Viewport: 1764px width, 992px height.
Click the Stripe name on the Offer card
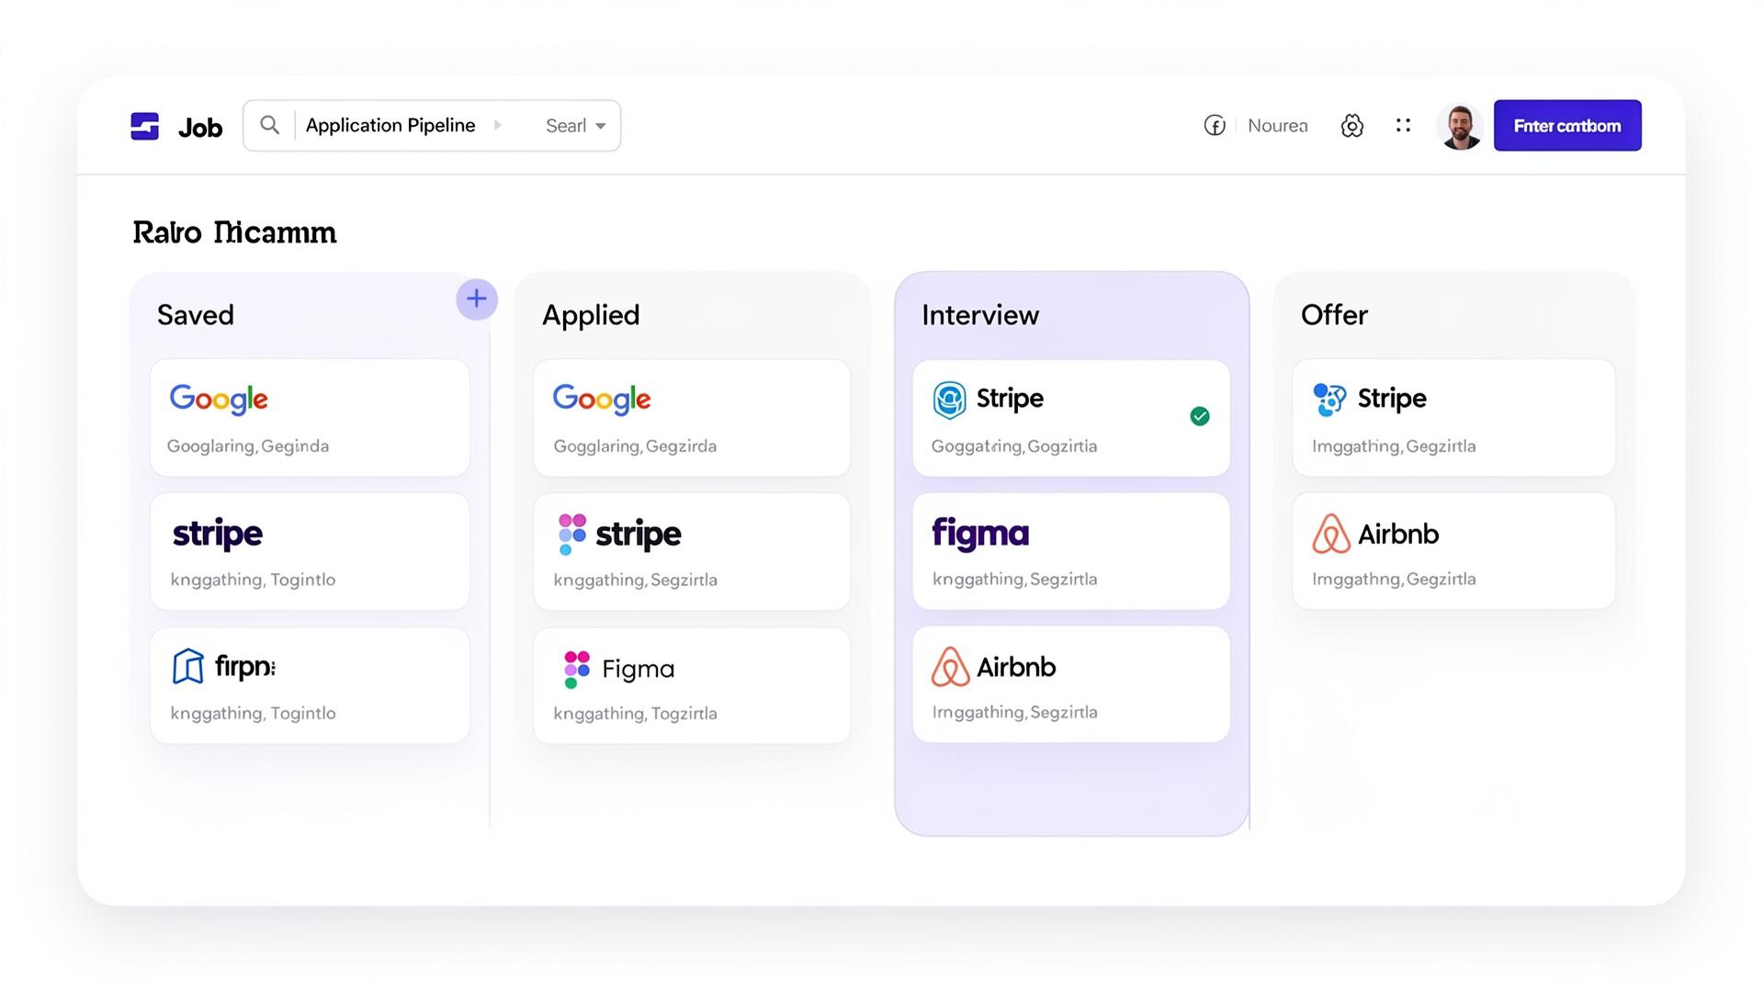[1392, 399]
